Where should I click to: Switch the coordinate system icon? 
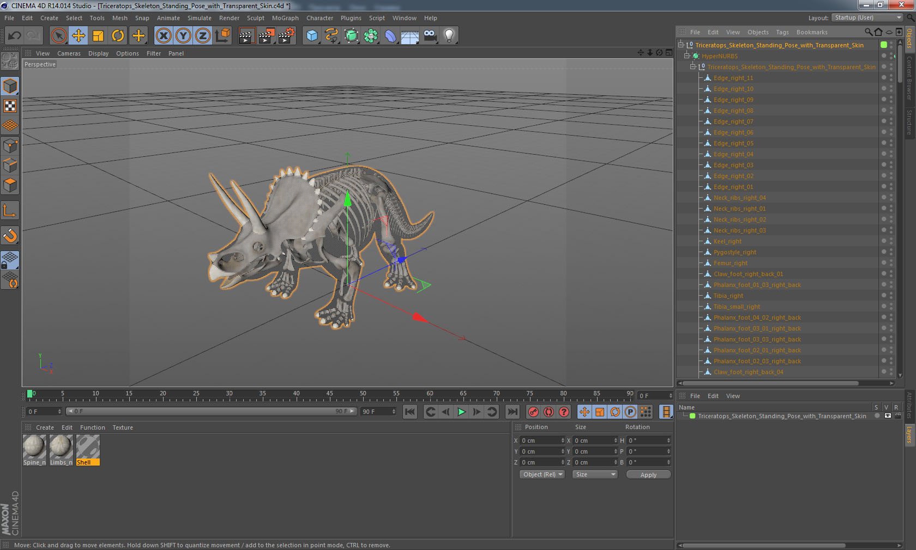pyautogui.click(x=222, y=36)
